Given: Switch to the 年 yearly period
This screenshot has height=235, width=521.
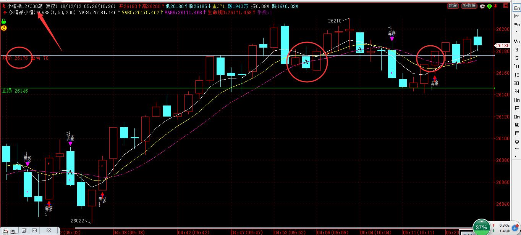Looking at the screenshot, I should tap(517, 150).
